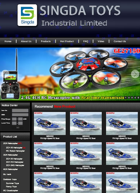Click the GO search button
140x193 pixels.
(18, 127)
